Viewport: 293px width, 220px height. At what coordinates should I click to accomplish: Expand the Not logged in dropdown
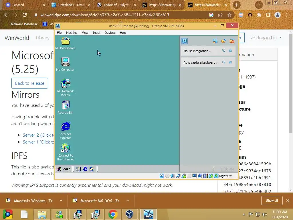265,38
